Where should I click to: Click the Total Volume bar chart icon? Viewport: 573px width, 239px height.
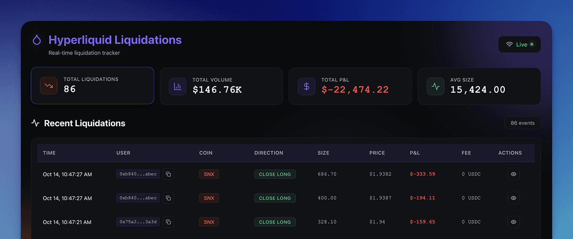click(x=178, y=87)
